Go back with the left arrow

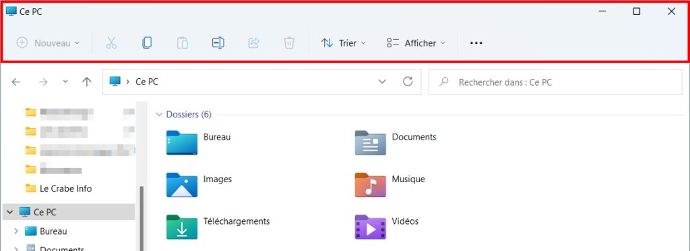tap(16, 82)
